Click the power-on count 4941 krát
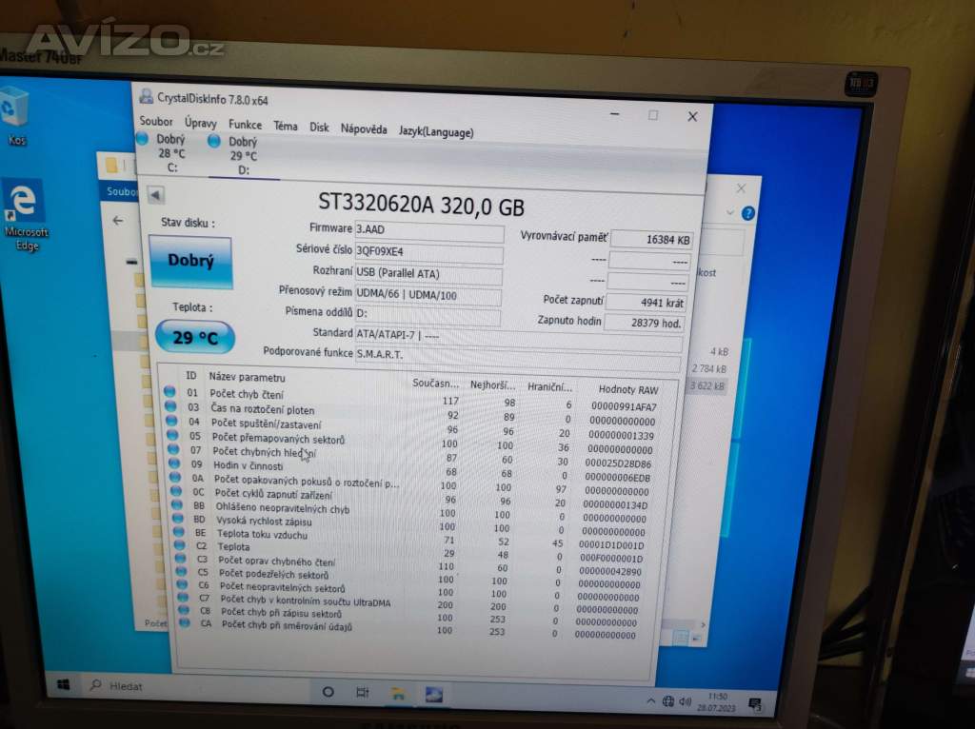Viewport: 975px width, 729px height. [647, 303]
